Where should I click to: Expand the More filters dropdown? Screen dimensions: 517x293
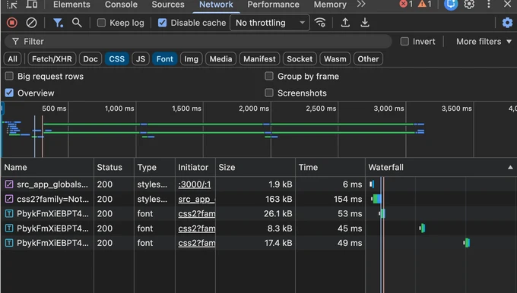(x=484, y=42)
